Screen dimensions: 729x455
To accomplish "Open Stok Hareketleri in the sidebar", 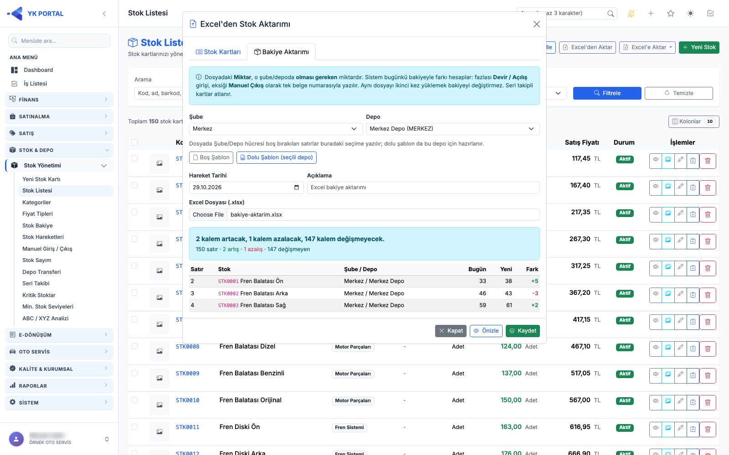I will pos(43,237).
